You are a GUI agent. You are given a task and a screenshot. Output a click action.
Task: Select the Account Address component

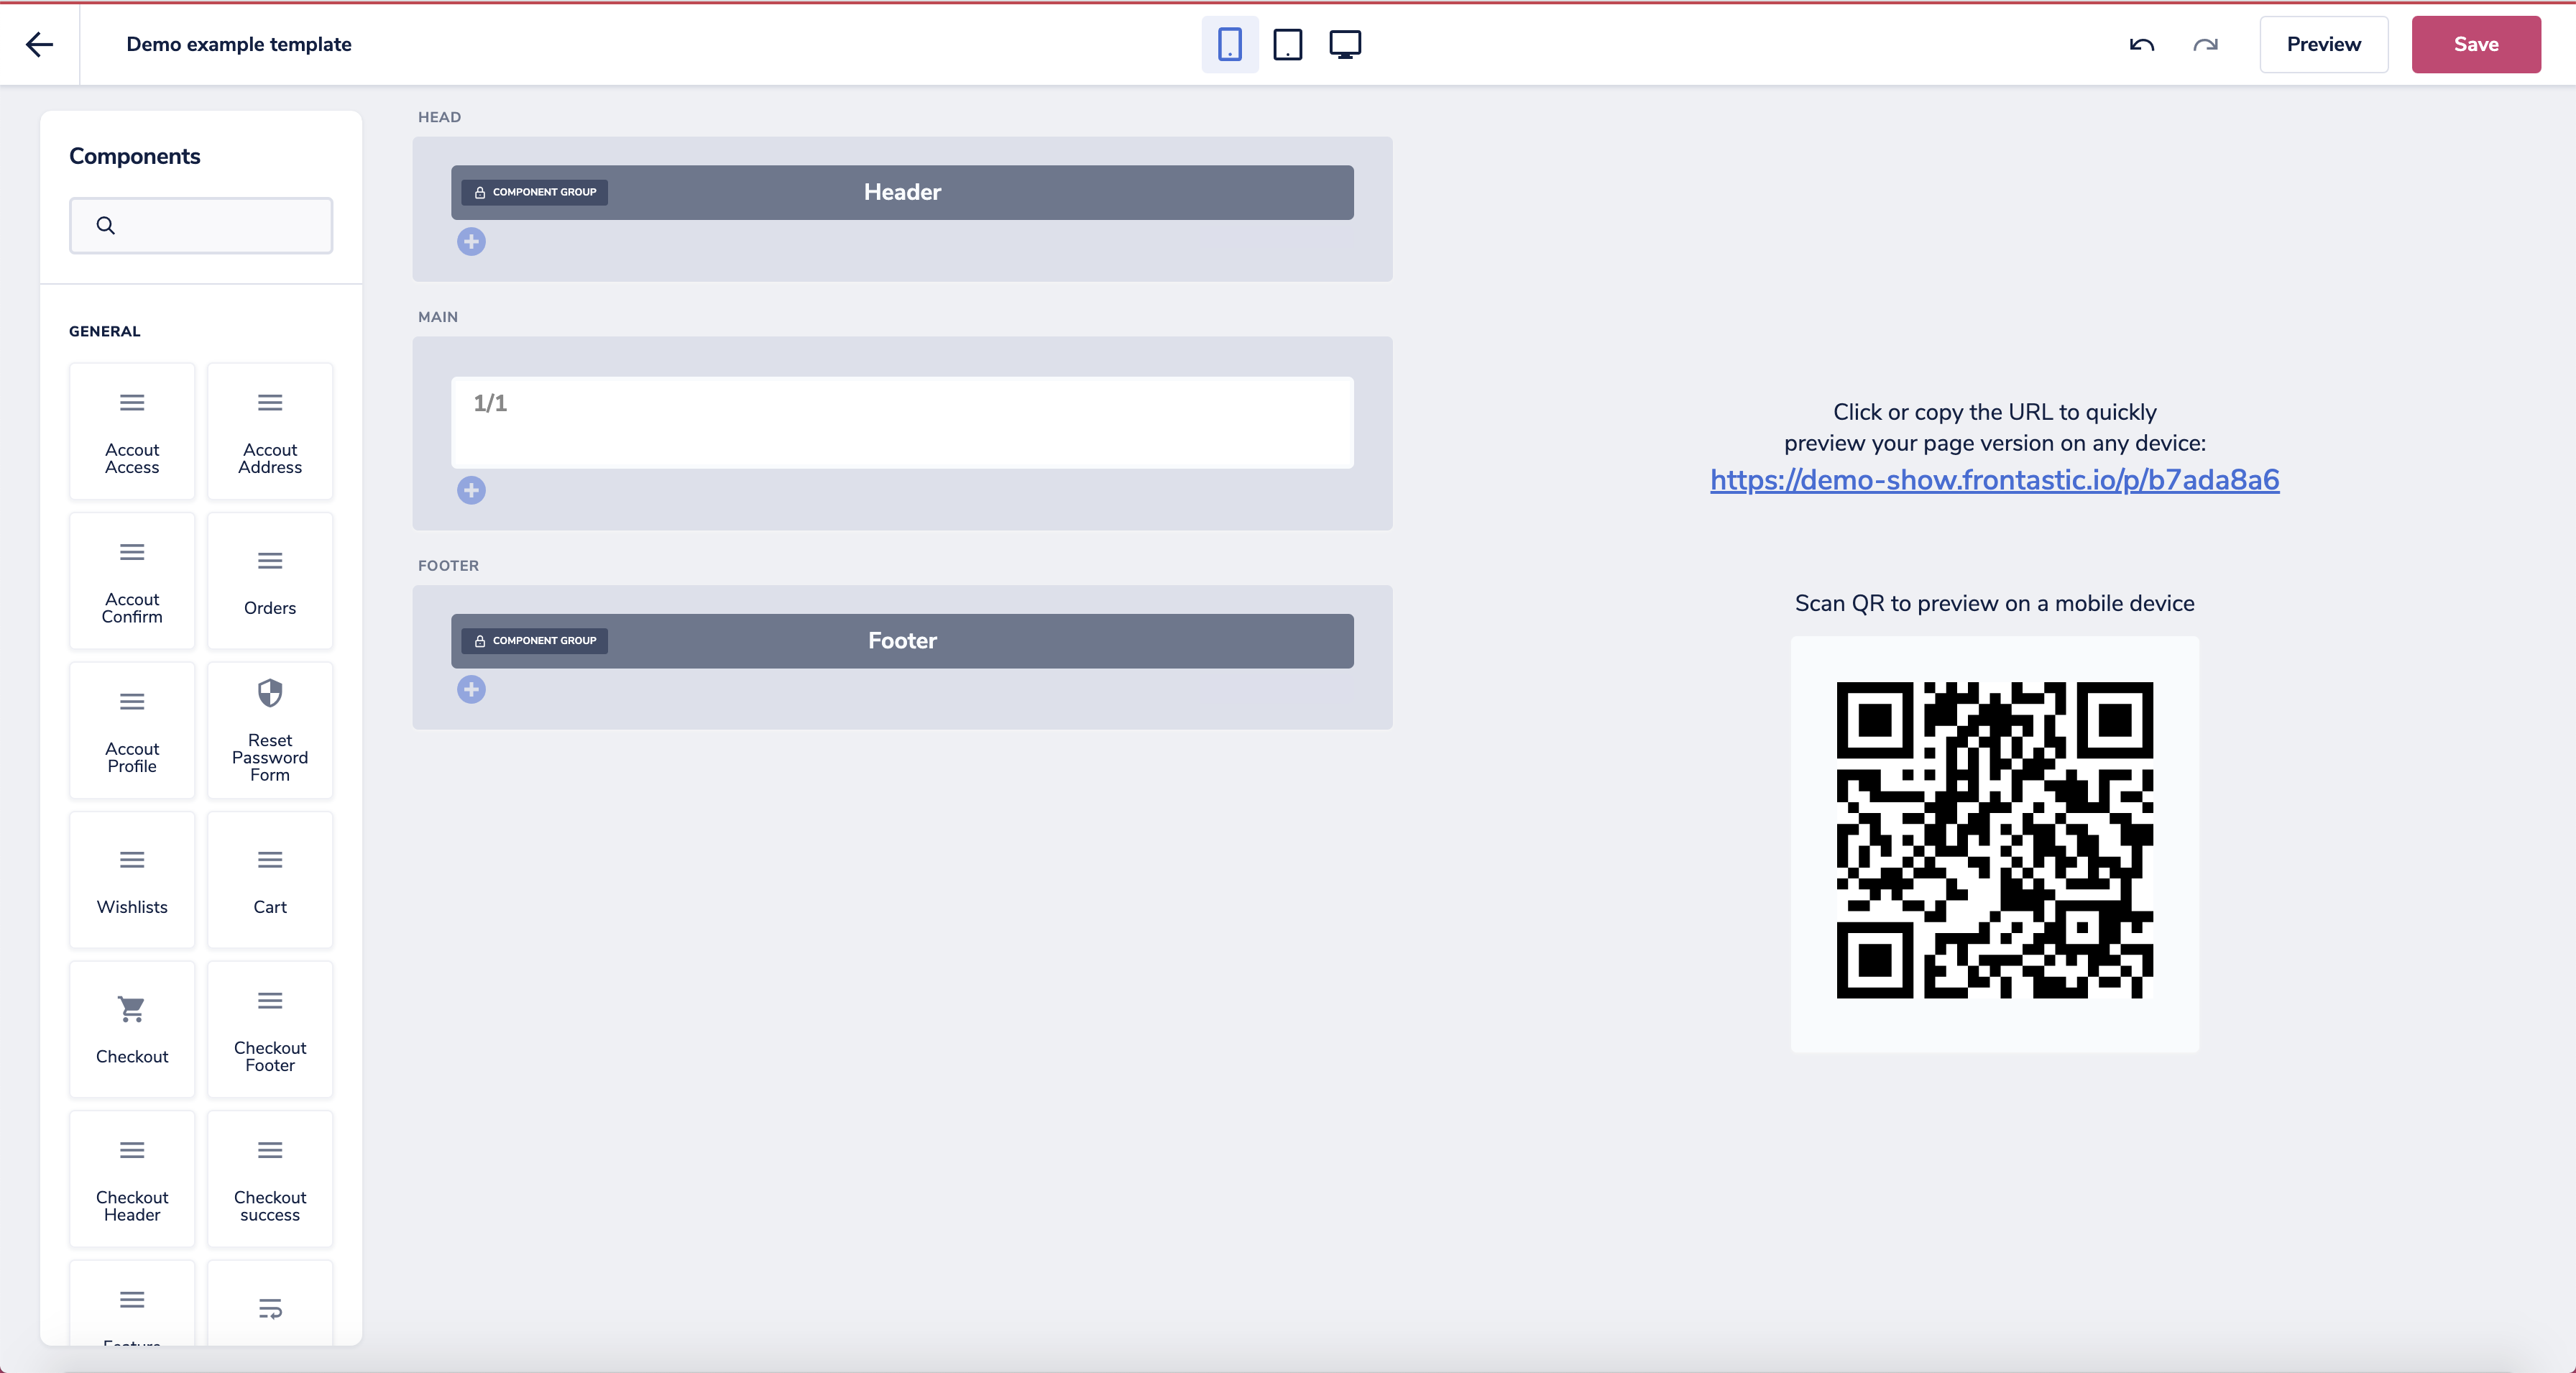270,431
